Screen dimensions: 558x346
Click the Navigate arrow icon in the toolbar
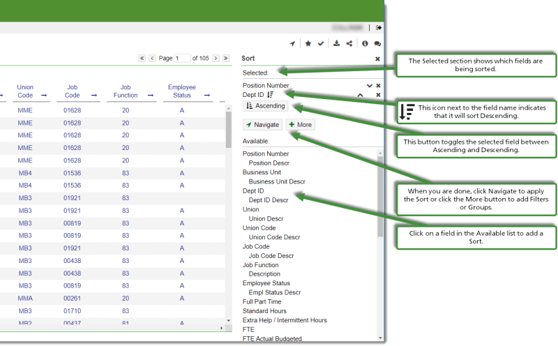click(292, 43)
